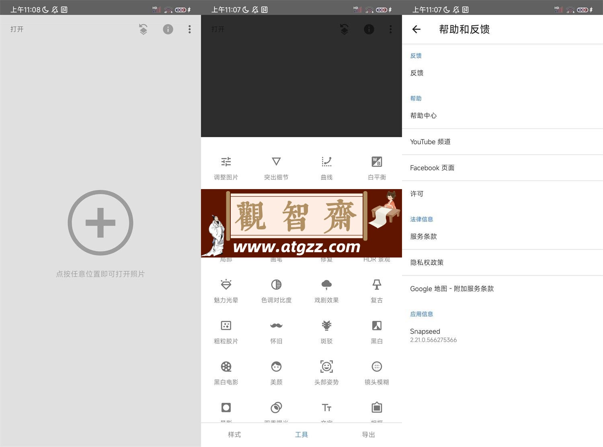The image size is (603, 447).
Task: Select the 镜头模糊 lens blur tool
Action: point(377,373)
